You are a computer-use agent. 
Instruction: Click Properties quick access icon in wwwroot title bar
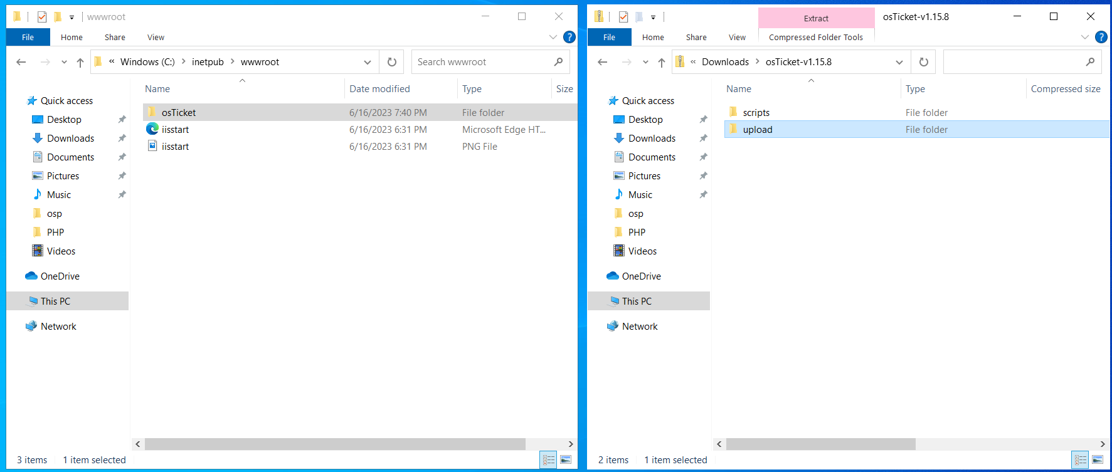(42, 17)
